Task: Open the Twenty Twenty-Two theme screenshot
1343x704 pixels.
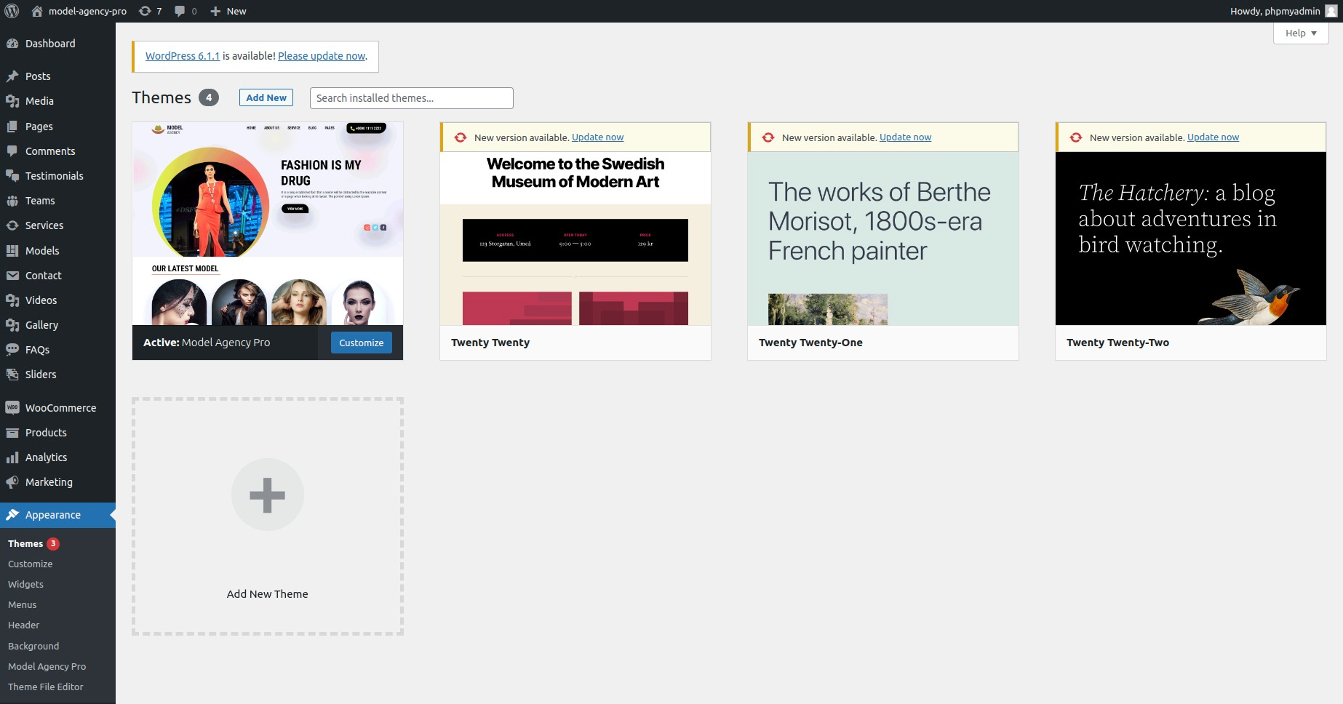Action: coord(1191,239)
